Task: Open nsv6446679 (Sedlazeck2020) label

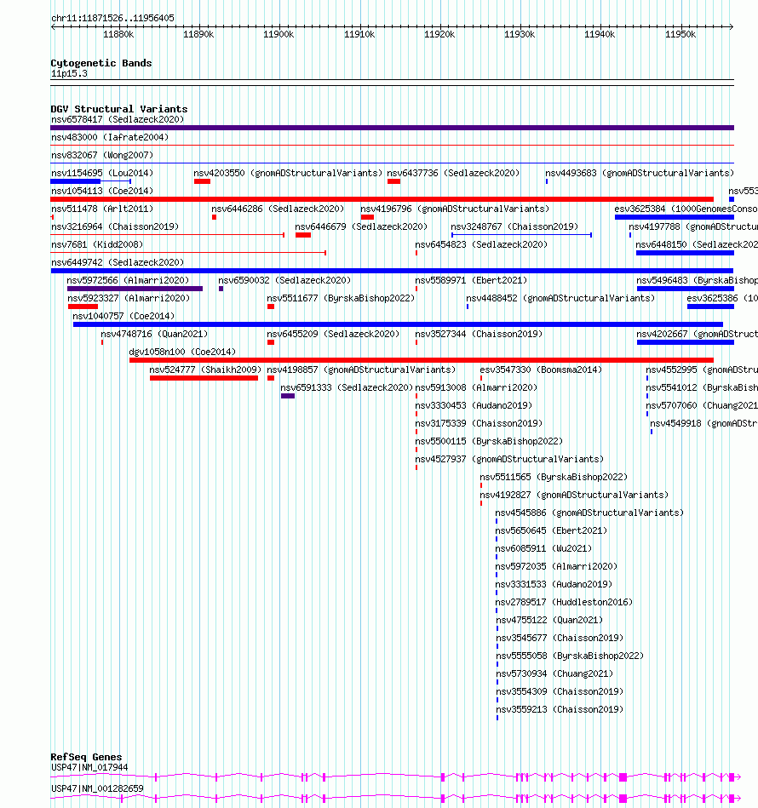Action: pos(361,226)
